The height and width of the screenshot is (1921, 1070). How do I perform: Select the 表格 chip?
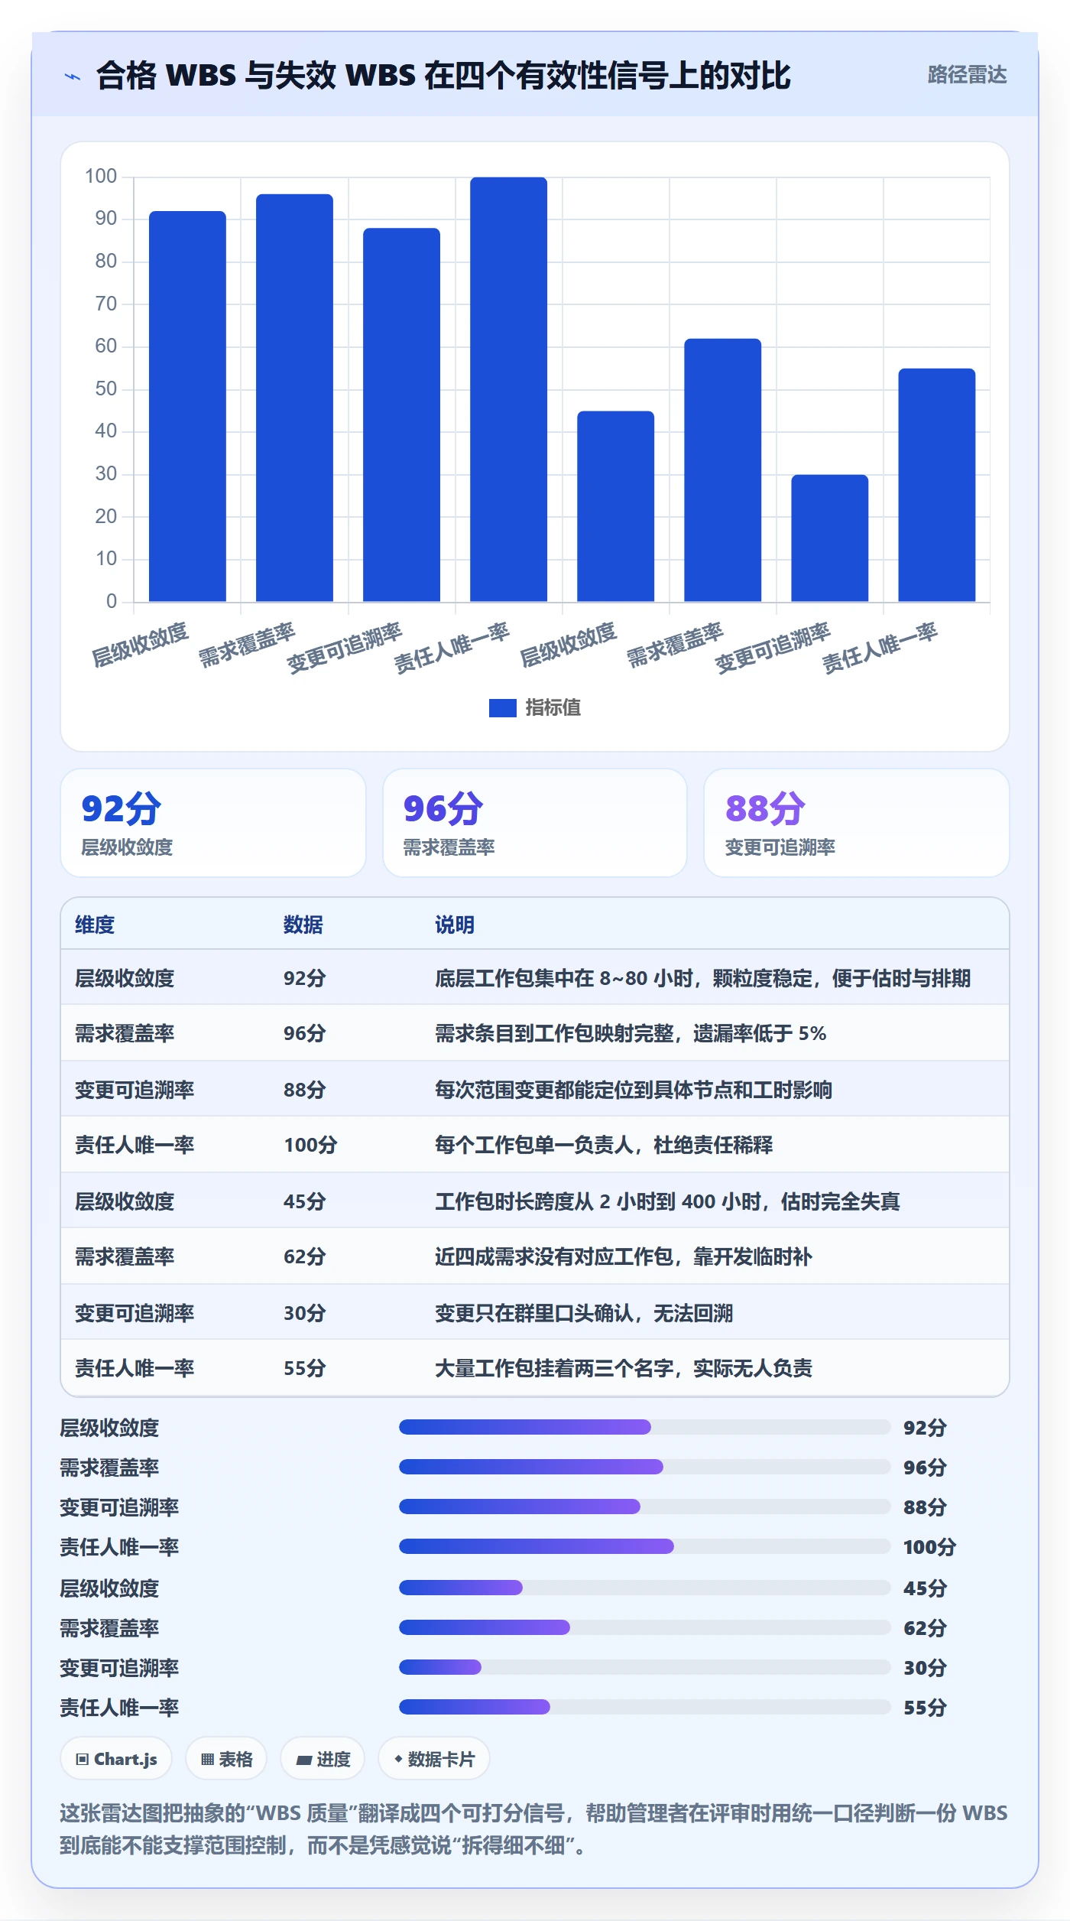(226, 1759)
